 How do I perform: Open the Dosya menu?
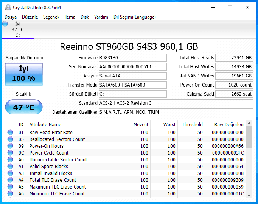point(11,17)
